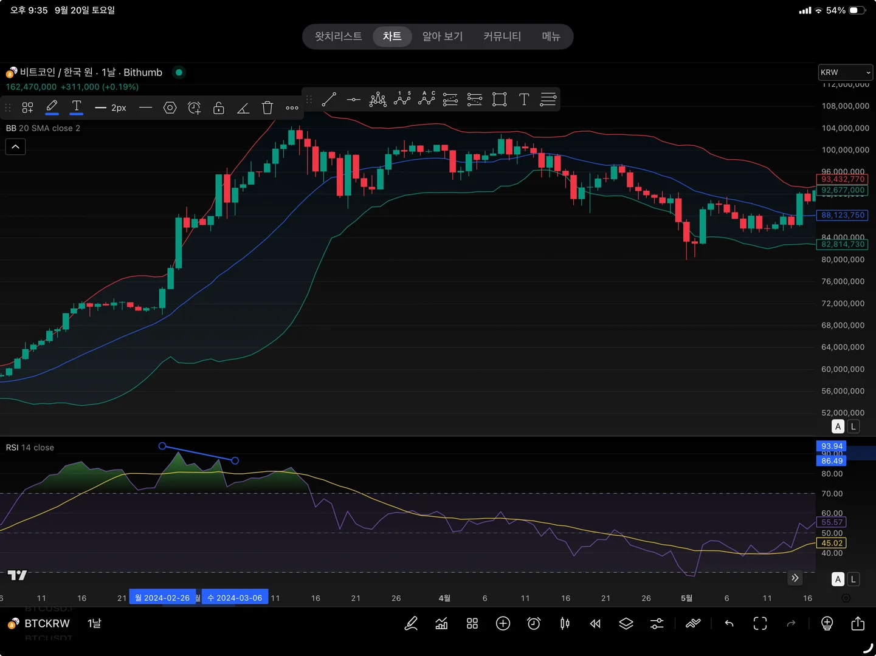The image size is (876, 656).
Task: Select the rectangle shape tool
Action: [x=499, y=100]
